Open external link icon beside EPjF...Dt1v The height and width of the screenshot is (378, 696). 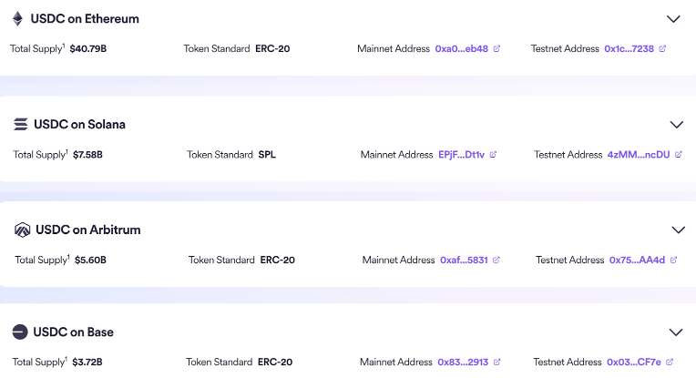(493, 155)
